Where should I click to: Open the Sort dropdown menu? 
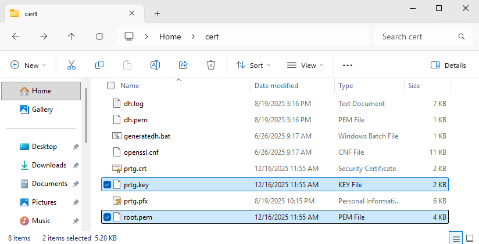253,65
